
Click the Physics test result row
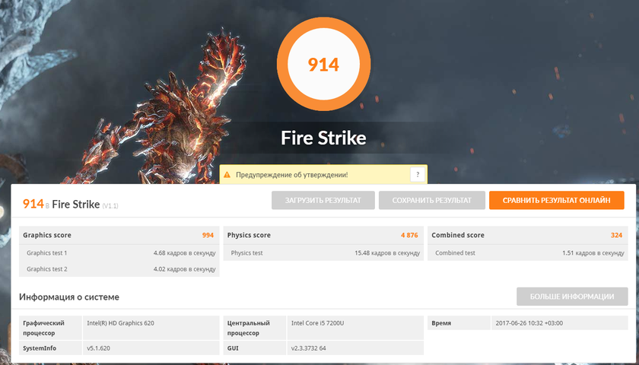point(323,253)
